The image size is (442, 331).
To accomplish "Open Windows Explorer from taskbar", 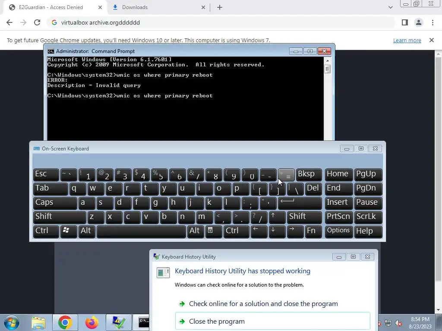I will coord(38,322).
